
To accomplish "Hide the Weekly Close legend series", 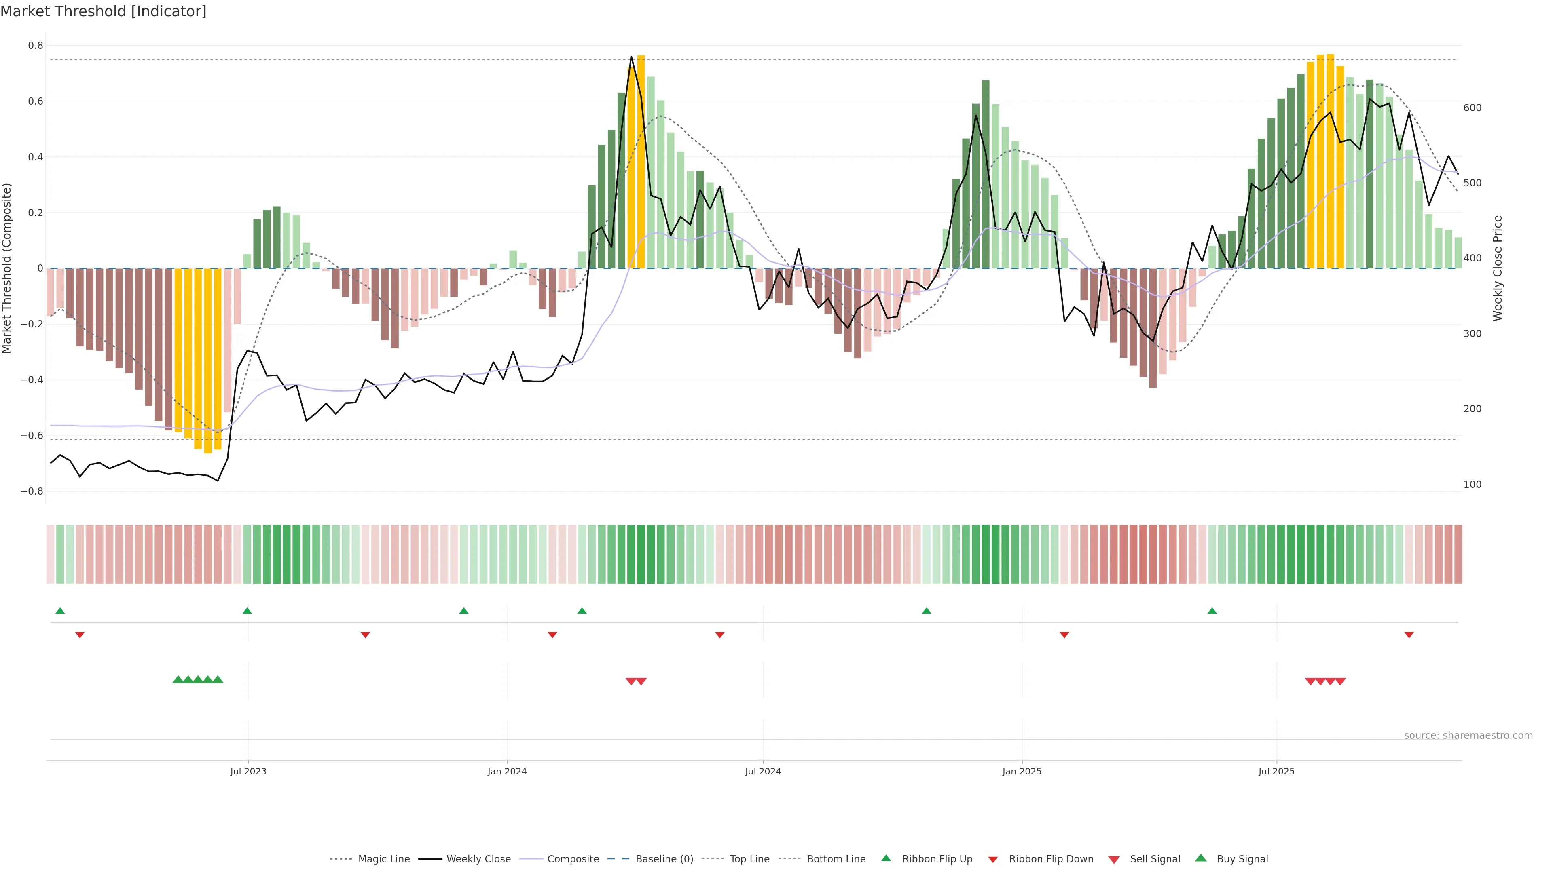I will tap(478, 859).
